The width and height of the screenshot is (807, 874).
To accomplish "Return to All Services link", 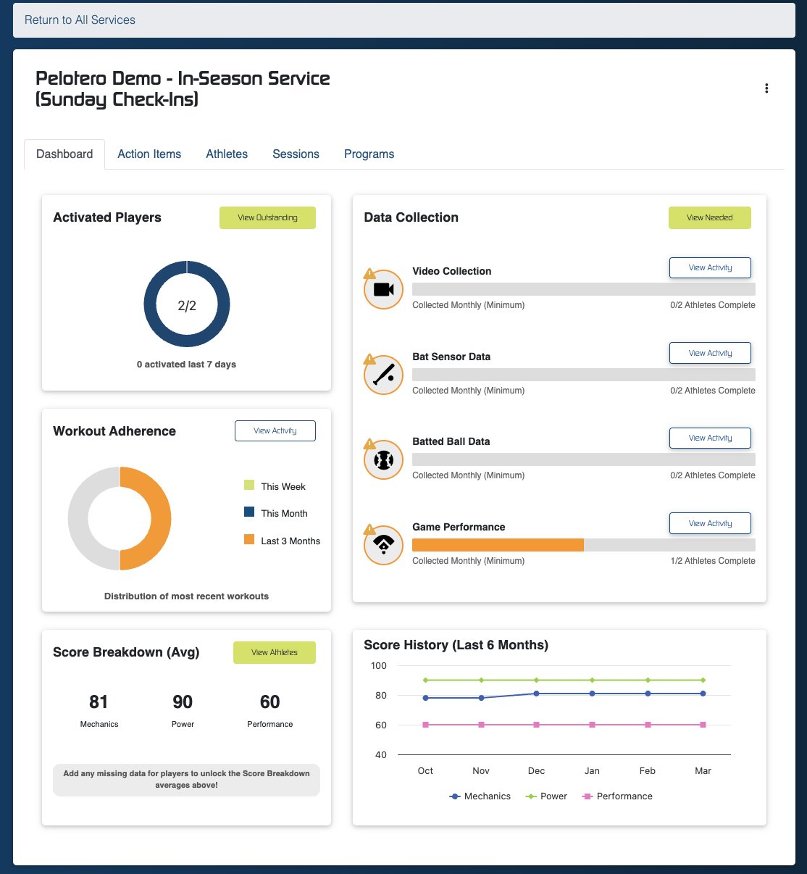I will pyautogui.click(x=80, y=20).
